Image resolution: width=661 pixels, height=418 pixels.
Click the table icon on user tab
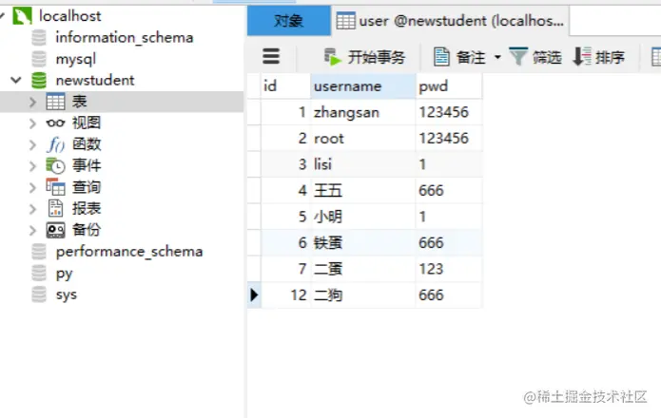coord(345,21)
